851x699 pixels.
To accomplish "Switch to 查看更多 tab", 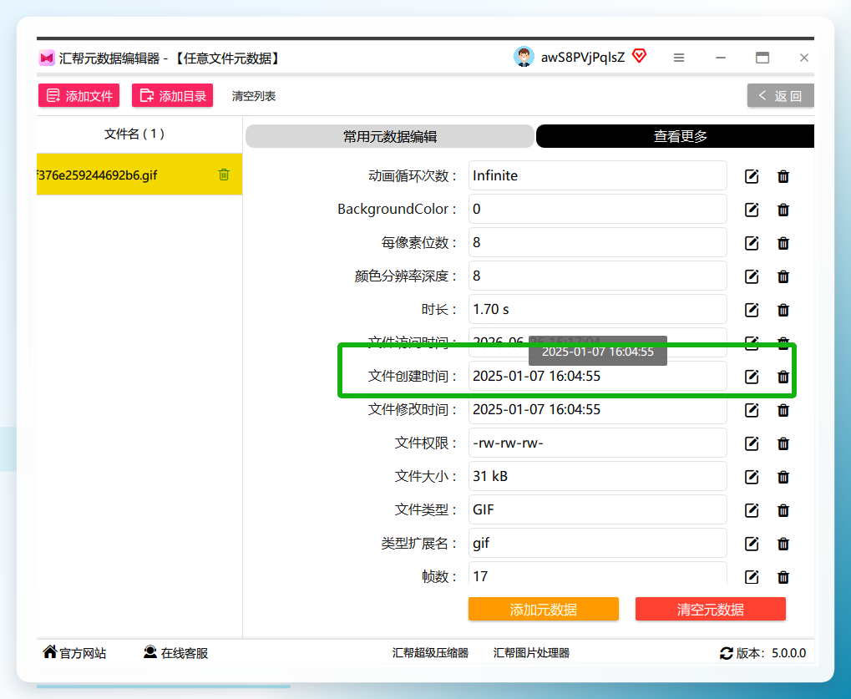I will [x=675, y=136].
